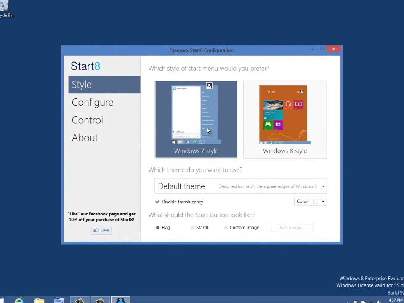404x303 pixels.
Task: Click the Start8 logo
Action: pyautogui.click(x=85, y=66)
